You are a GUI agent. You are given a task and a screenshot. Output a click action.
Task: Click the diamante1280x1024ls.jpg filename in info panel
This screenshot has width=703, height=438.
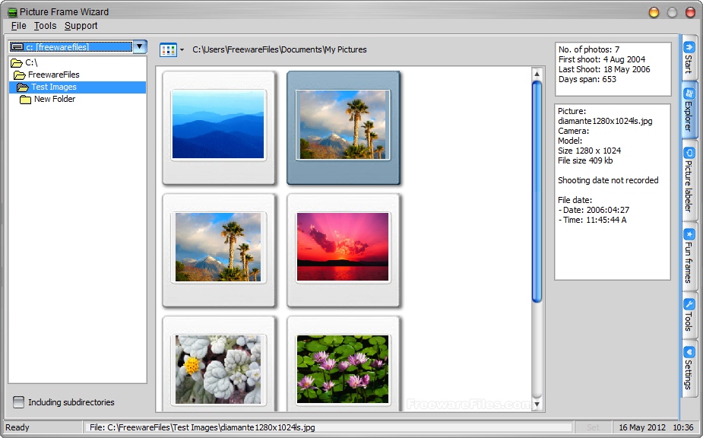pyautogui.click(x=605, y=121)
